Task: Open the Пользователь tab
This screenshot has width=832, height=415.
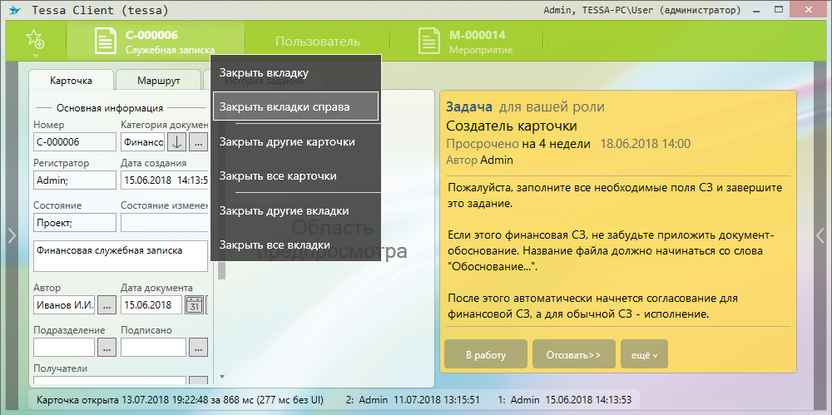Action: point(318,42)
